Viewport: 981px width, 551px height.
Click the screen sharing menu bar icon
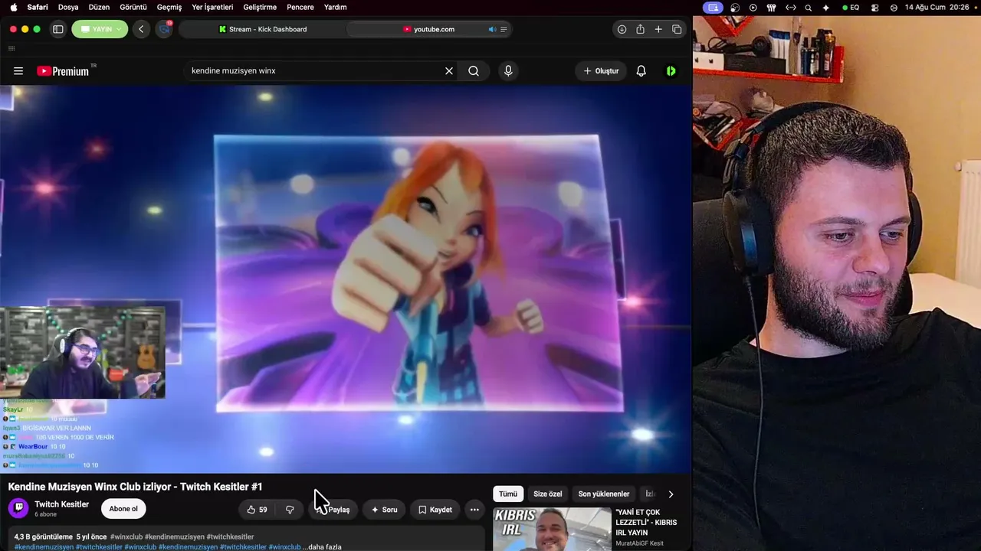pos(714,7)
